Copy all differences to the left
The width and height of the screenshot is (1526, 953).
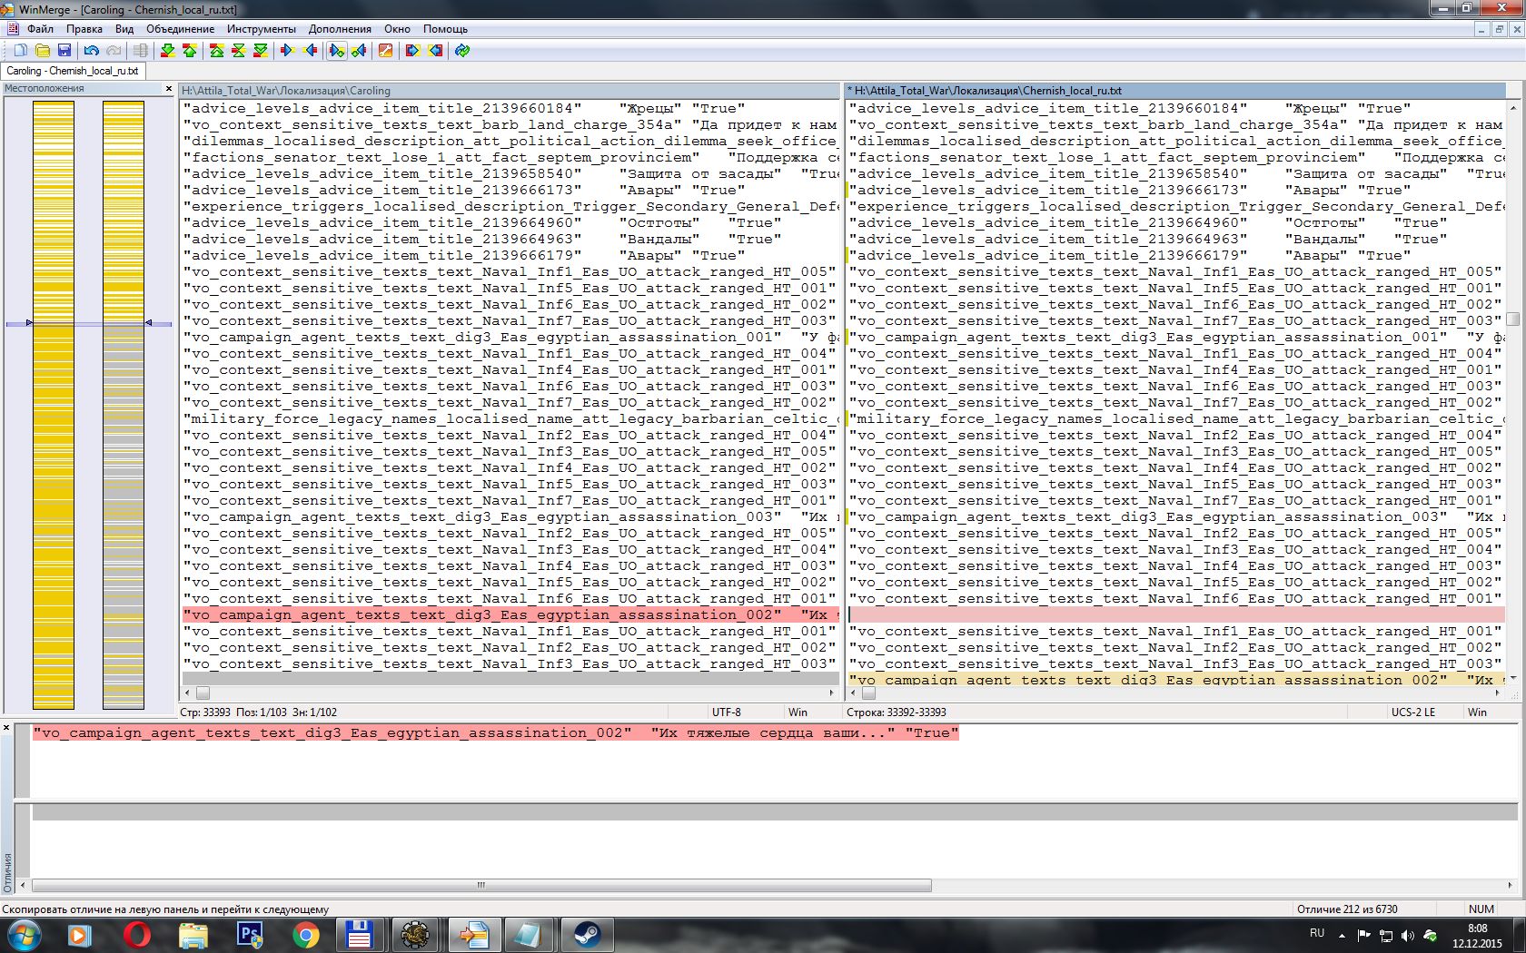click(x=435, y=51)
